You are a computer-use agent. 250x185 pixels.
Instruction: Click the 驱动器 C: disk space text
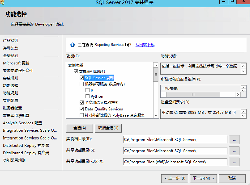(x=199, y=113)
